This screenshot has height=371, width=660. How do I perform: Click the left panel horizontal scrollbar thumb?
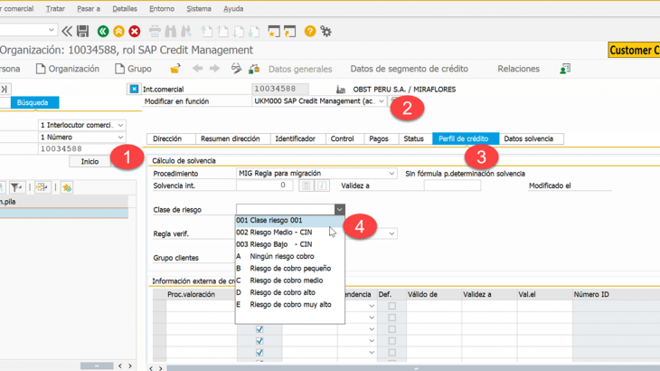click(x=97, y=366)
